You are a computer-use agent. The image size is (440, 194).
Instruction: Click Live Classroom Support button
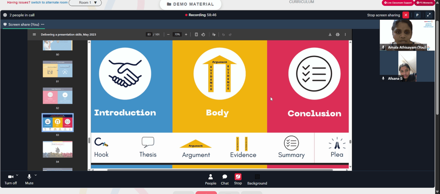pyautogui.click(x=398, y=3)
